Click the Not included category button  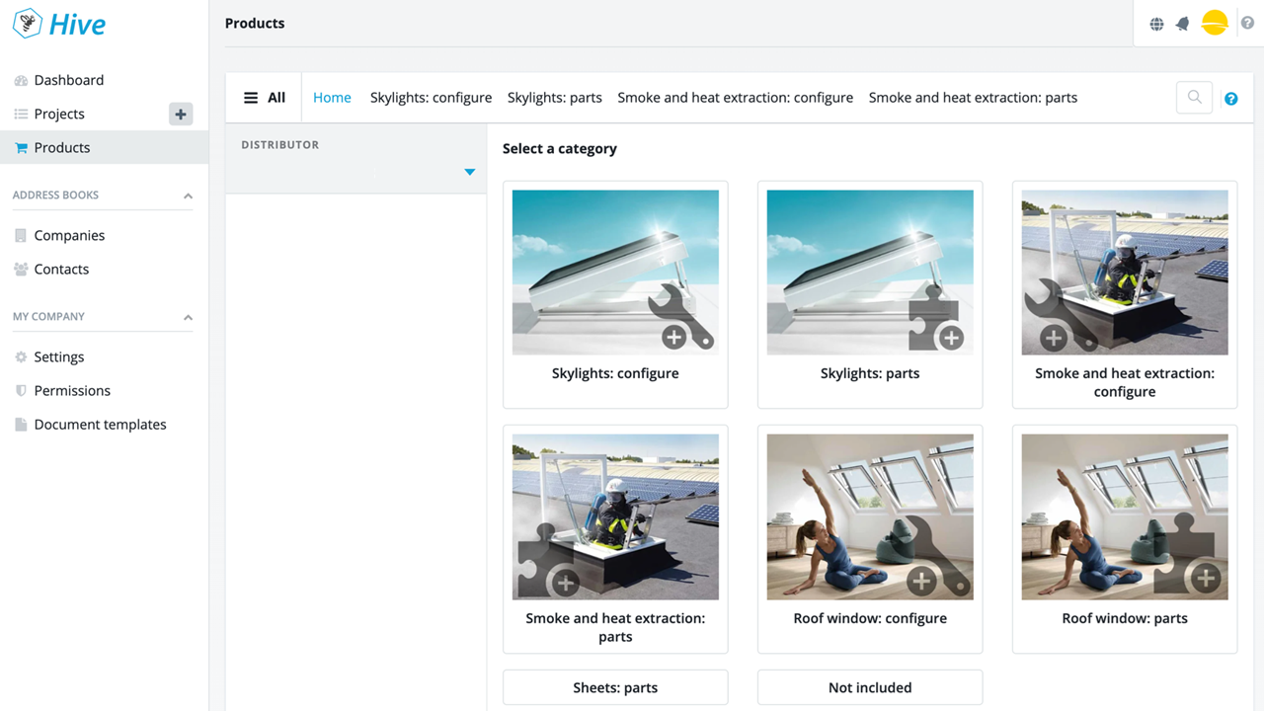pyautogui.click(x=869, y=687)
